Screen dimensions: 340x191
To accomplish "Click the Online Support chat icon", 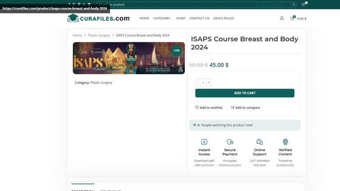I will pos(260,142).
